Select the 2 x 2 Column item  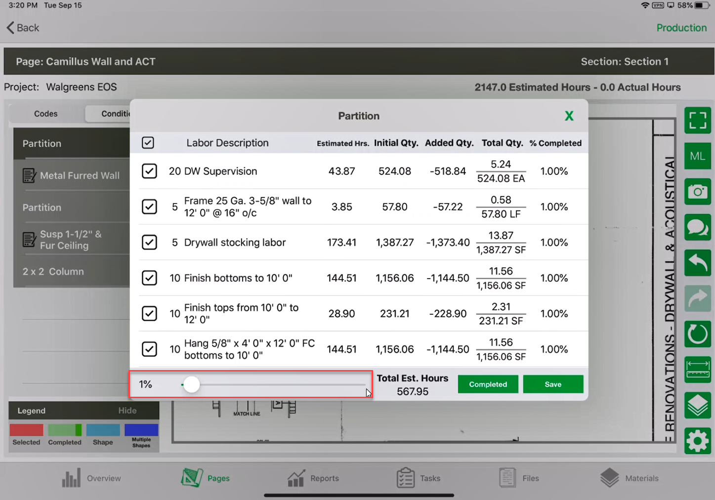pos(53,272)
